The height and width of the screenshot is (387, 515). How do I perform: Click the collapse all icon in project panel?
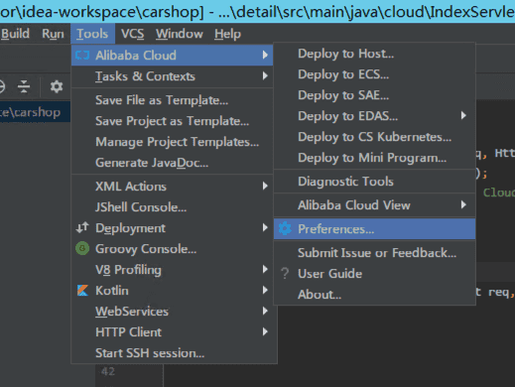pyautogui.click(x=24, y=86)
